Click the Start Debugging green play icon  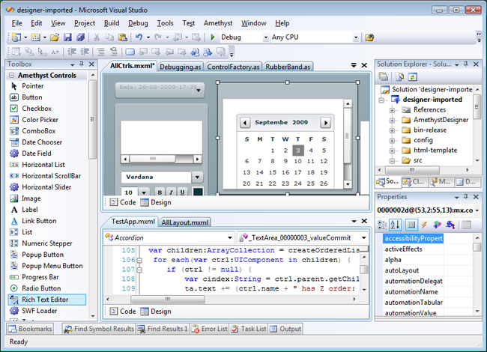213,37
